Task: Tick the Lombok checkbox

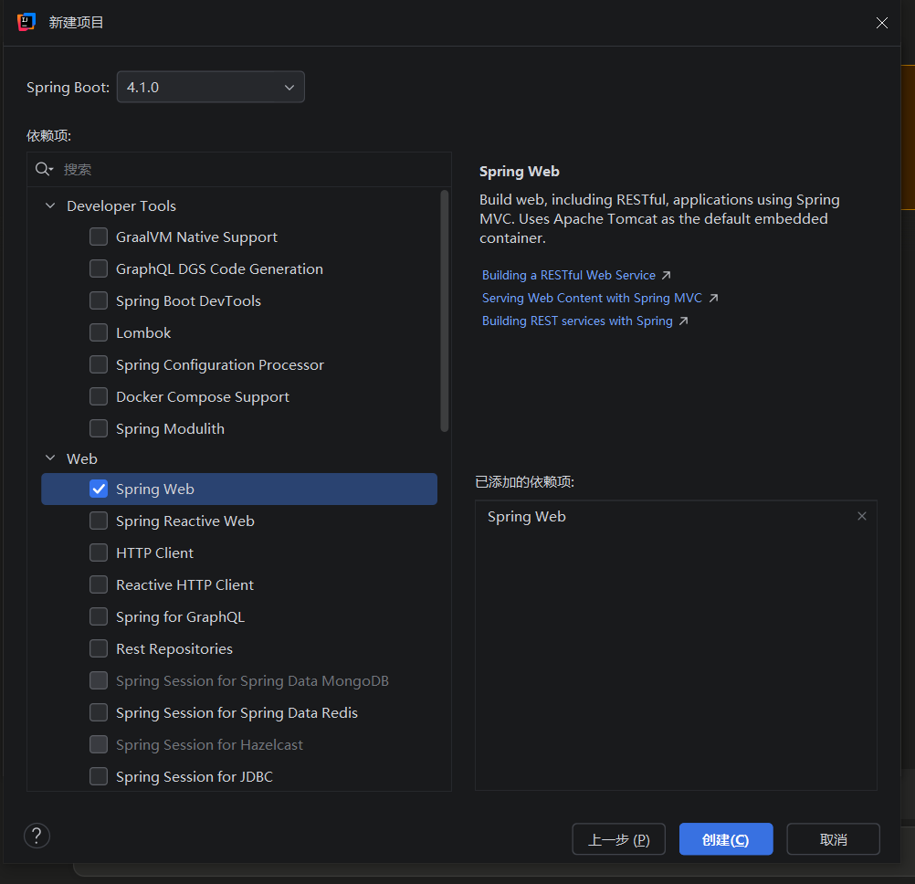Action: (99, 332)
